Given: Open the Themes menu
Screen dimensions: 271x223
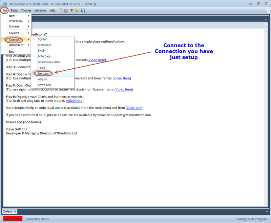Looking at the screenshot, I should [26, 11].
